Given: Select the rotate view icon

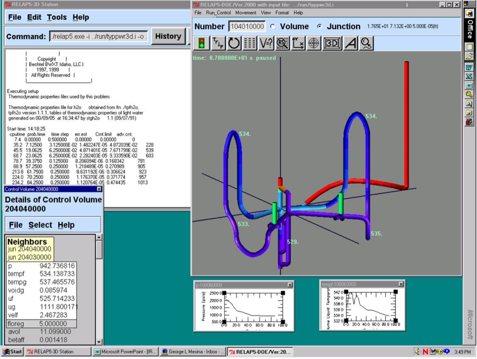Looking at the screenshot, I should point(233,43).
